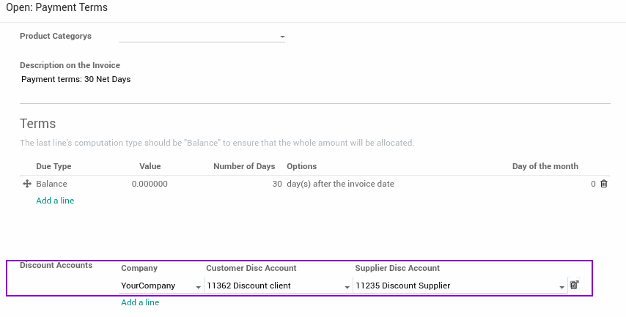Select the Balance due type cell
626x317 pixels.
[51, 184]
